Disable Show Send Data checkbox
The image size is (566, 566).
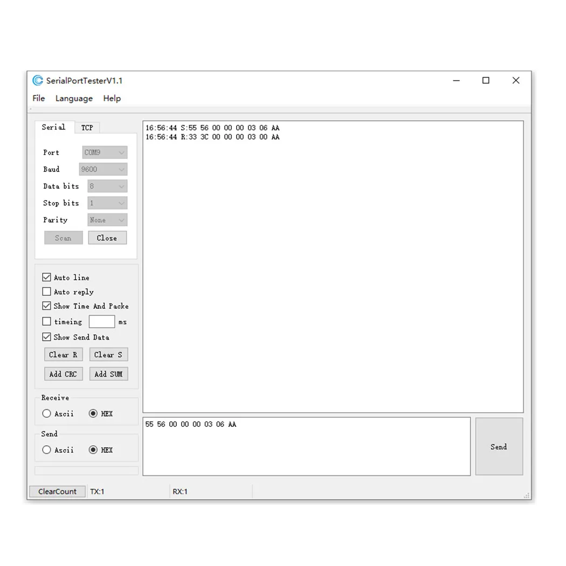[46, 337]
